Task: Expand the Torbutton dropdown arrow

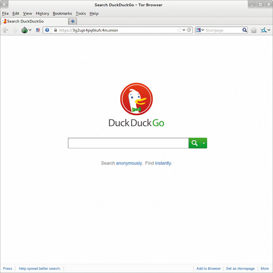Action: [x=30, y=30]
